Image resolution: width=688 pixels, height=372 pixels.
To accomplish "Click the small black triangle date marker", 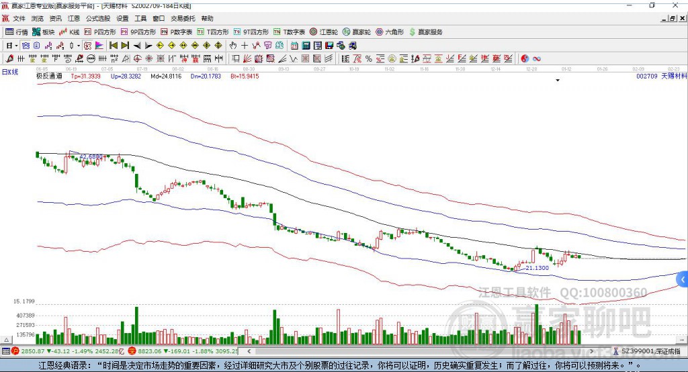I will [558, 81].
